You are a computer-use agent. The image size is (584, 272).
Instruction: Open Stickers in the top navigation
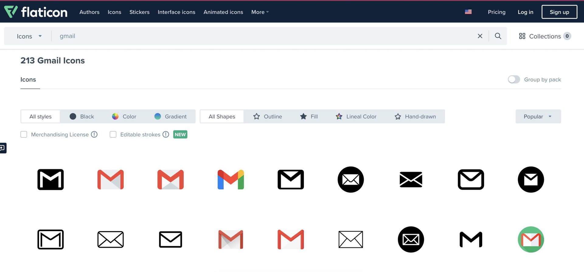pyautogui.click(x=139, y=12)
